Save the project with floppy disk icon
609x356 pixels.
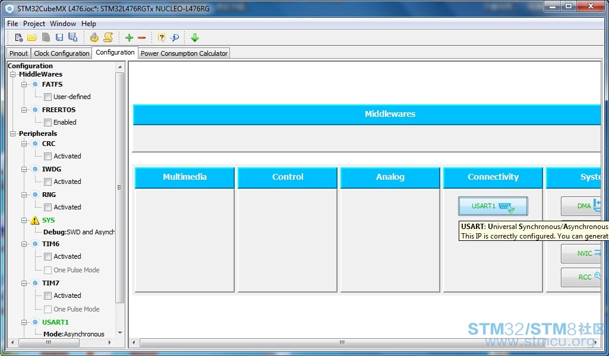coord(59,37)
